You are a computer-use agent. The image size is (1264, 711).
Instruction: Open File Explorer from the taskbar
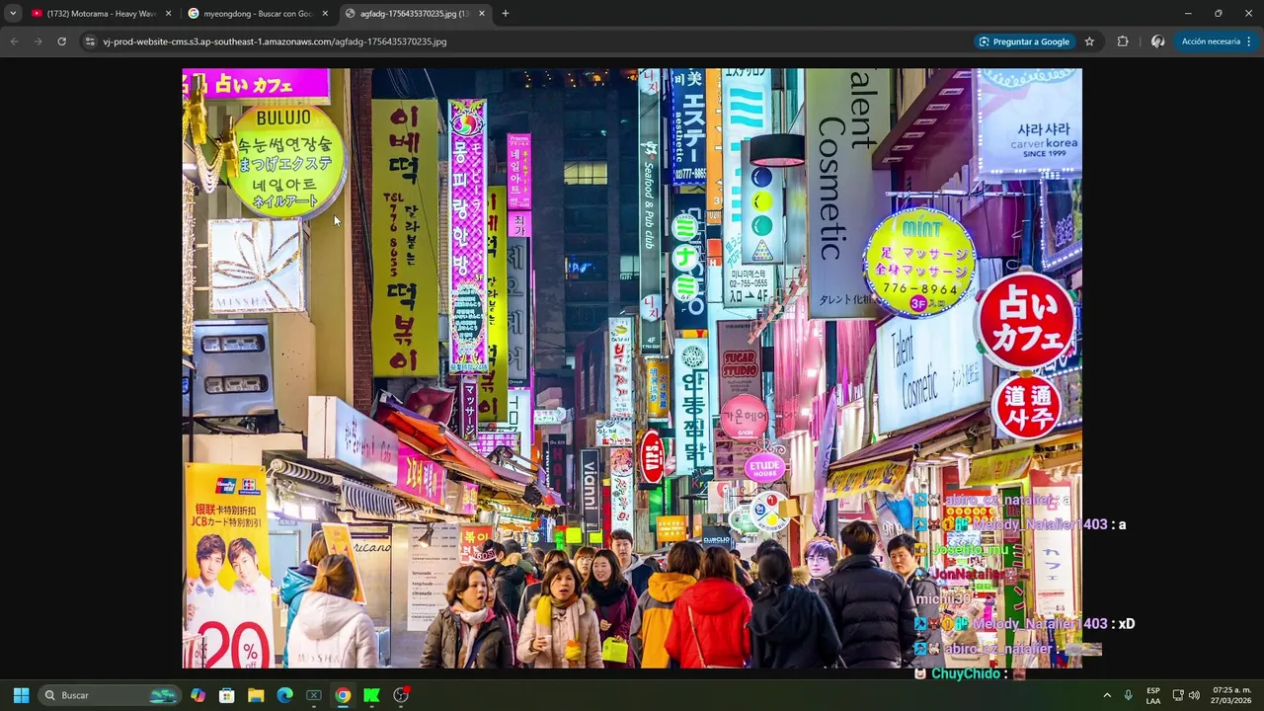tap(256, 695)
